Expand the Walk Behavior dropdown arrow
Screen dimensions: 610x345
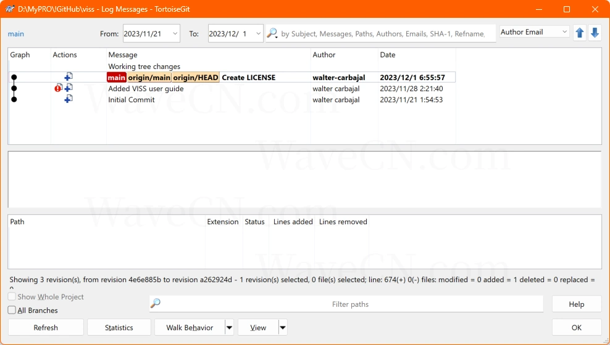[x=229, y=328]
